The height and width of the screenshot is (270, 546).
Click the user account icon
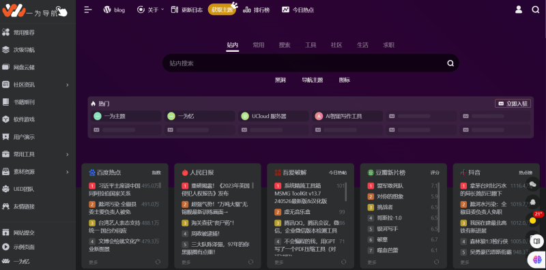(x=519, y=10)
